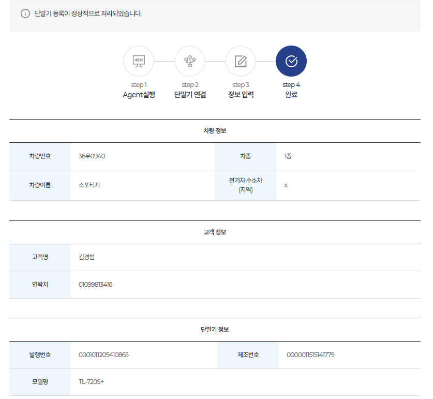Click the 'step 2' caption text
This screenshot has height=399, width=433.
tap(190, 84)
